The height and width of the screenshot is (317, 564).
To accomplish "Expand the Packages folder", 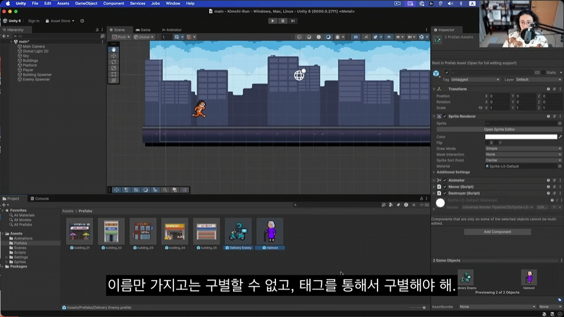I will 3,267.
